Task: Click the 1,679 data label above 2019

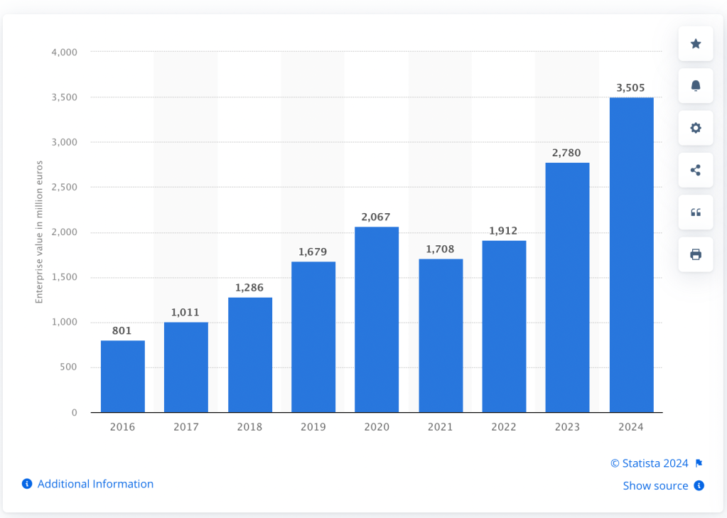Action: coord(313,252)
